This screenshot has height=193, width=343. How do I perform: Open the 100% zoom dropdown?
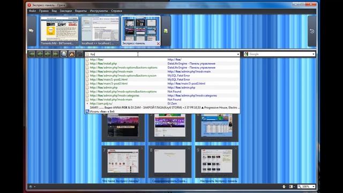tap(314, 187)
